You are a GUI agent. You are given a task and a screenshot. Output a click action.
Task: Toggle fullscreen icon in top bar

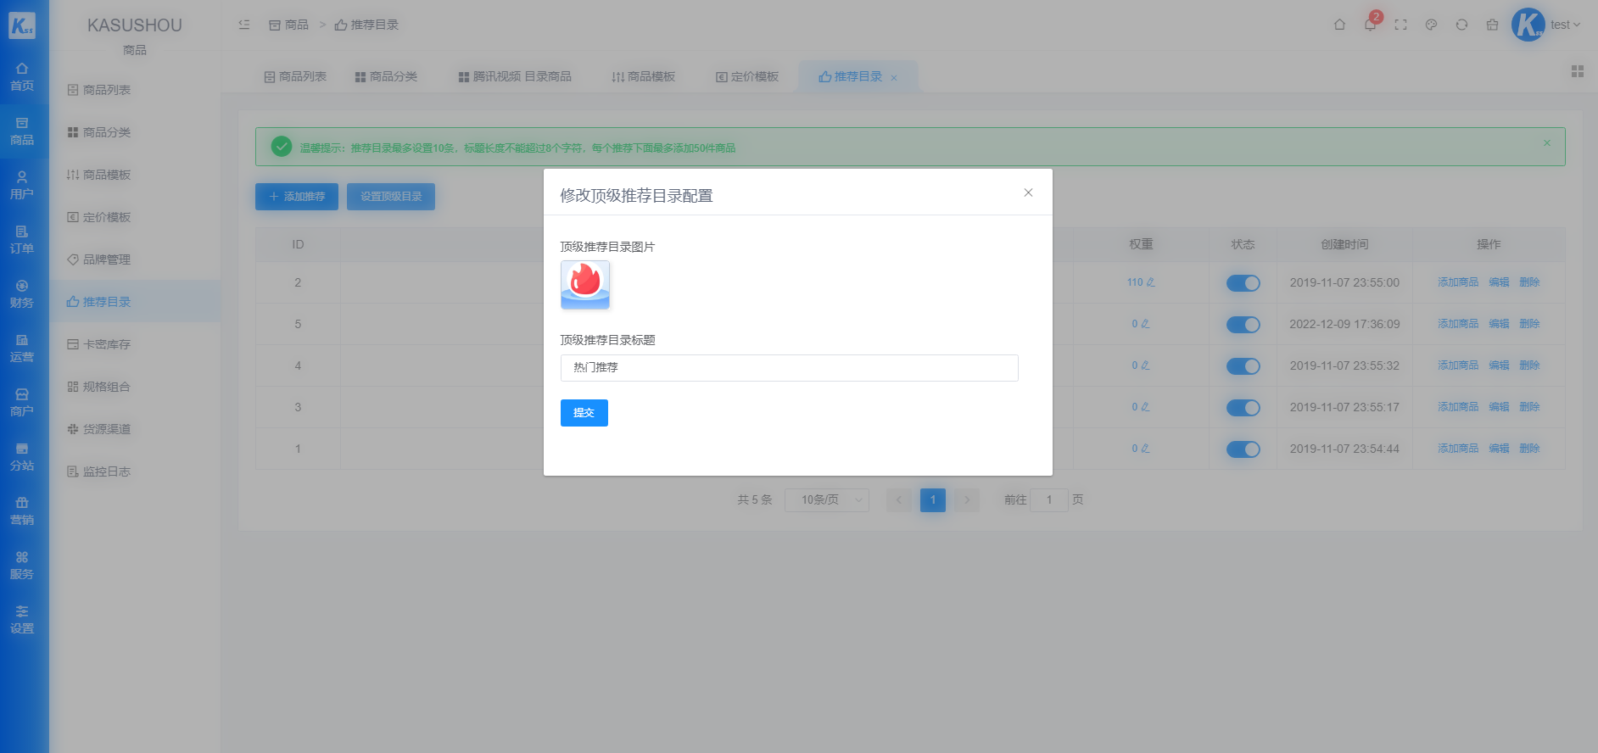pos(1400,25)
